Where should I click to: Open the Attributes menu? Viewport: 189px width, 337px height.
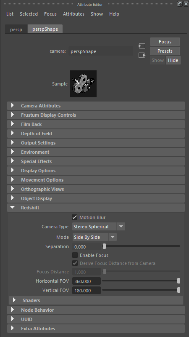pyautogui.click(x=73, y=14)
